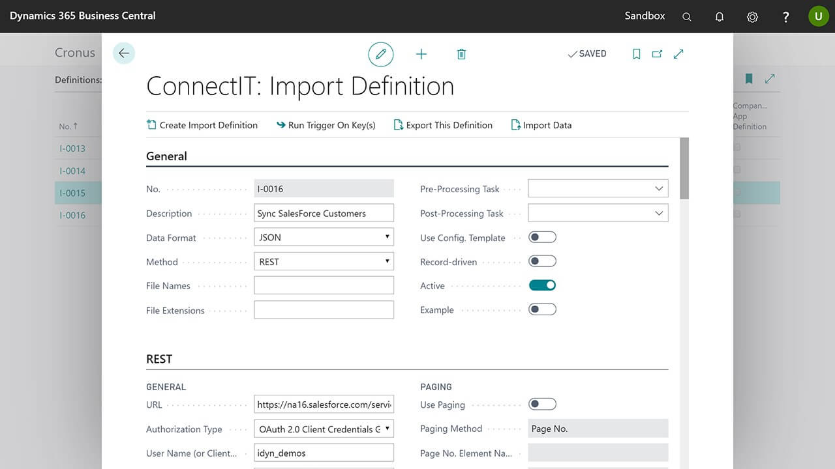Screen dimensions: 835x469
Task: Toggle Use Config. Template switch
Action: pyautogui.click(x=542, y=237)
